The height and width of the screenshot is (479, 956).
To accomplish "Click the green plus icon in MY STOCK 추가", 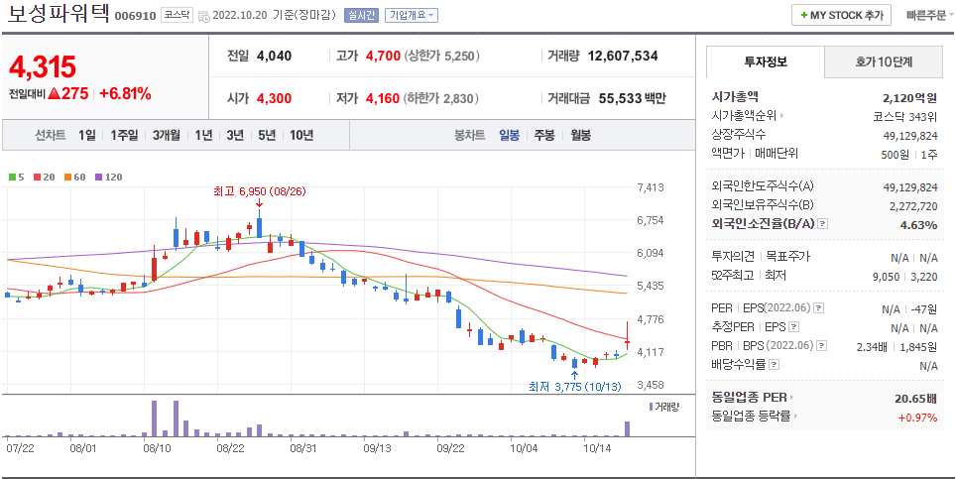I will click(804, 15).
